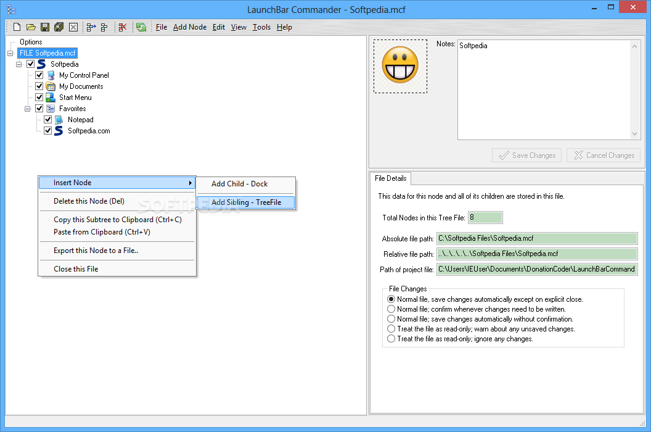651x432 pixels.
Task: Click the Relative file path field
Action: [x=537, y=254]
